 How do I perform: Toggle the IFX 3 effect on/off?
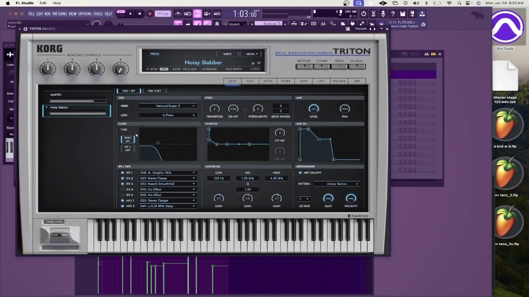coord(122,184)
